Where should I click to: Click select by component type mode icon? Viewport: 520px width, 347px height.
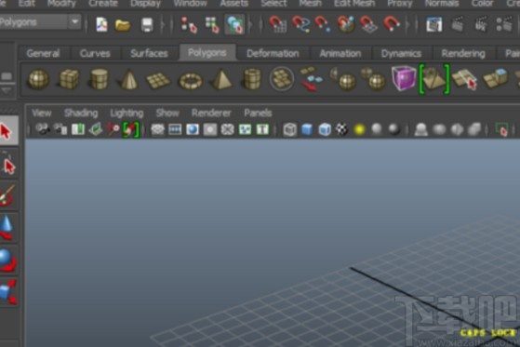point(234,24)
